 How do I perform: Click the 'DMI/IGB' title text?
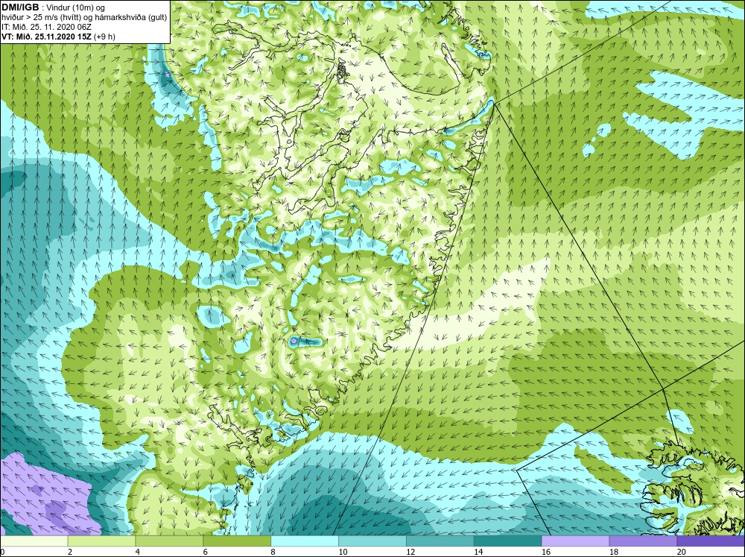(20, 7)
